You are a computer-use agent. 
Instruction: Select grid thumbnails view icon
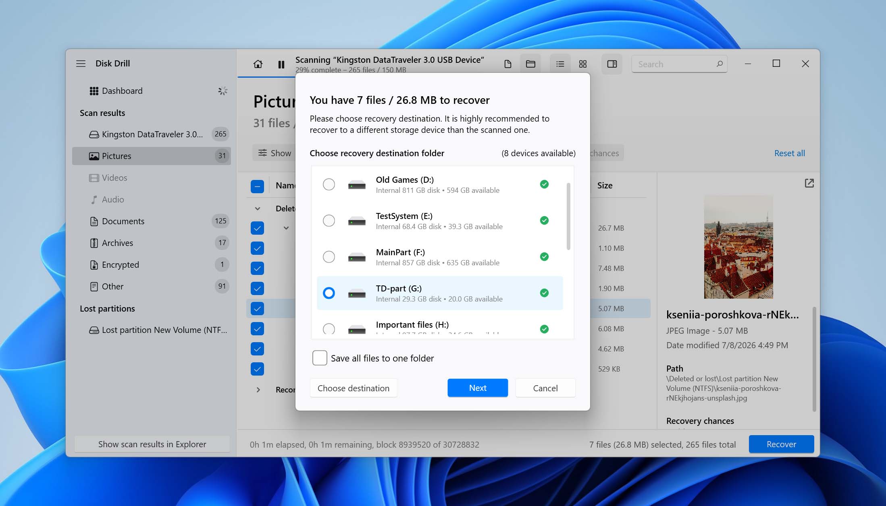(583, 64)
